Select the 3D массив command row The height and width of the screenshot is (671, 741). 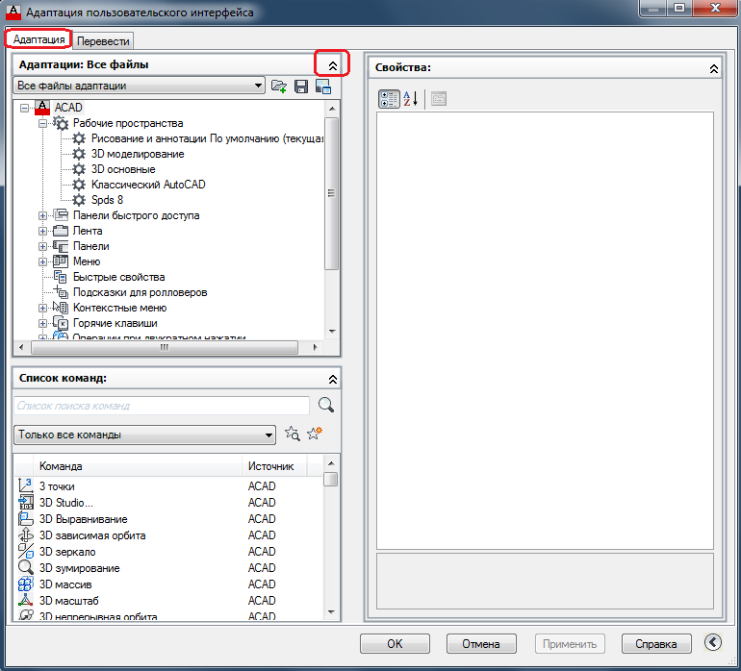tap(169, 584)
